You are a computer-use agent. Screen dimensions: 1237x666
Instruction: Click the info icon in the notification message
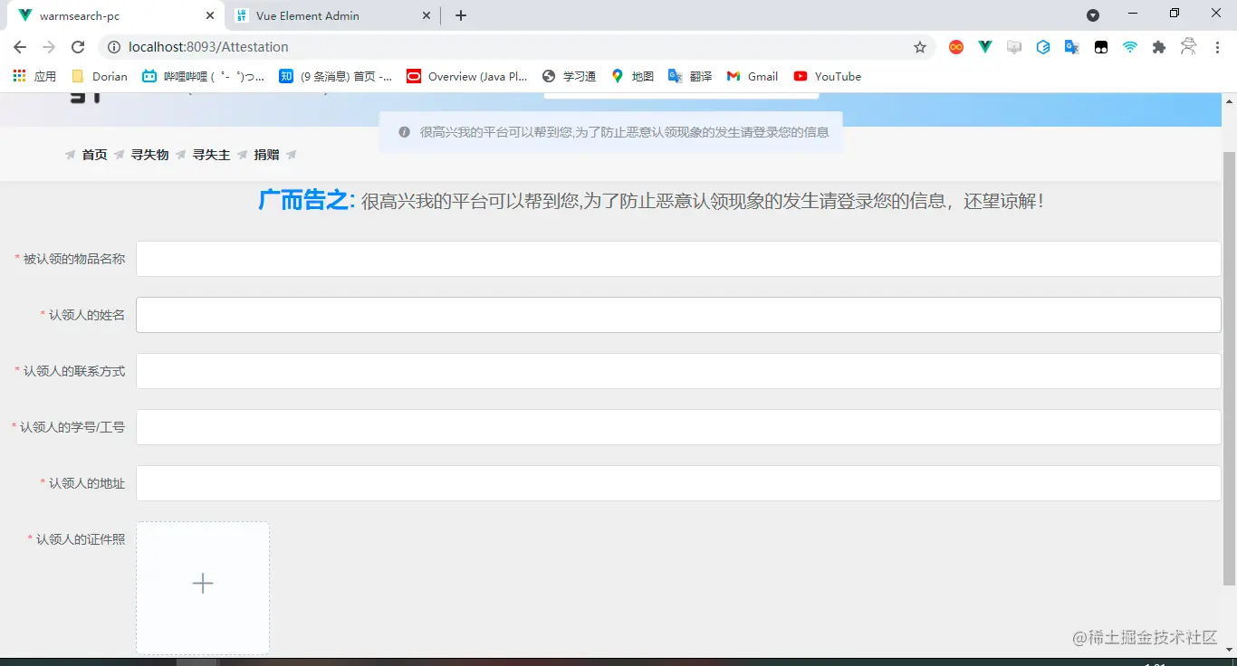pyautogui.click(x=405, y=132)
